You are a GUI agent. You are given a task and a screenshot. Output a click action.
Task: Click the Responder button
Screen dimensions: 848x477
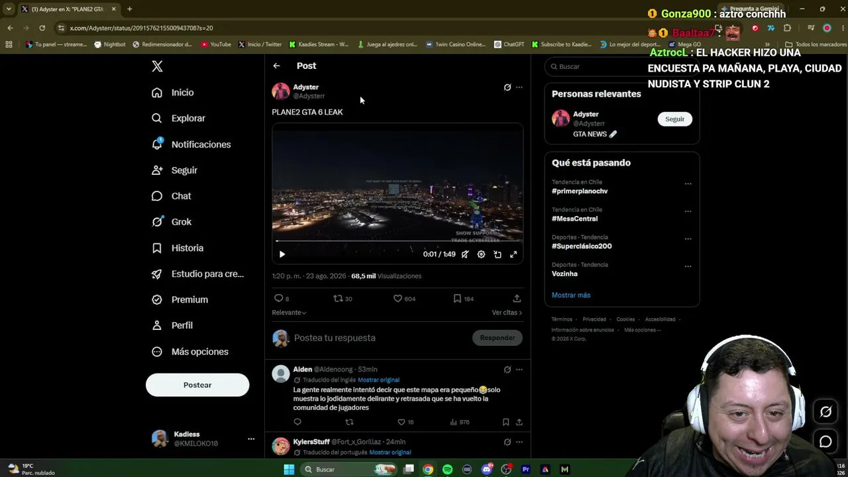tap(498, 338)
